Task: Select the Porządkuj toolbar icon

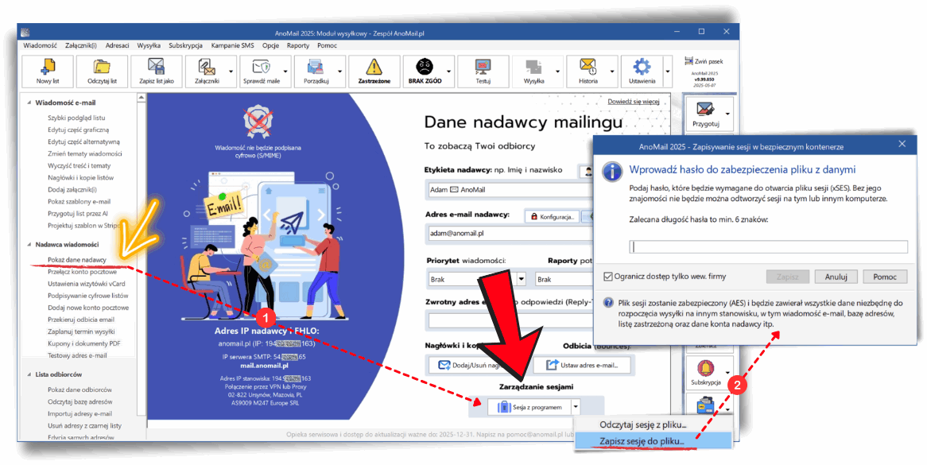Action: (315, 72)
